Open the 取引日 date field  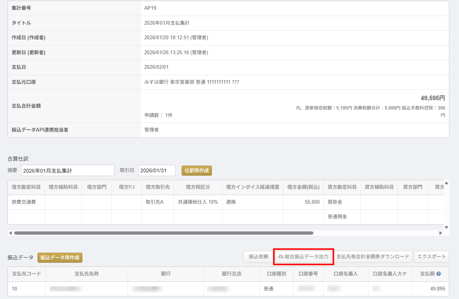pos(156,170)
